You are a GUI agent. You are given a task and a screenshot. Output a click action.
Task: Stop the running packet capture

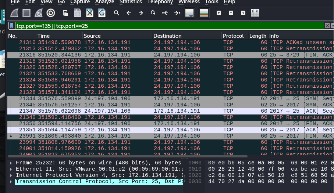[26, 13]
